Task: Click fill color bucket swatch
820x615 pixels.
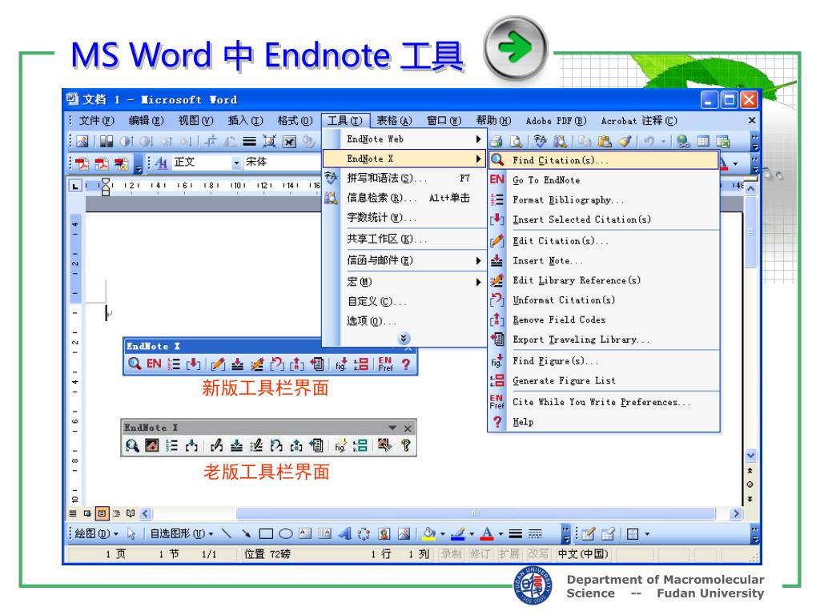Action: click(x=429, y=534)
